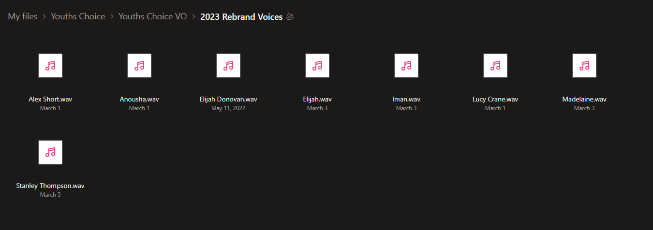The width and height of the screenshot is (653, 230).
Task: Navigate to Youths Choice folder breadcrumb
Action: [x=78, y=16]
